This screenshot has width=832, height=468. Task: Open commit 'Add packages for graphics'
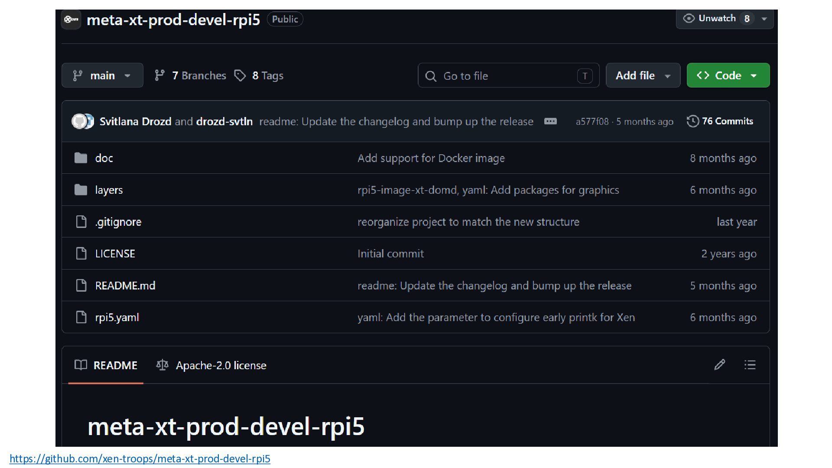pos(488,190)
